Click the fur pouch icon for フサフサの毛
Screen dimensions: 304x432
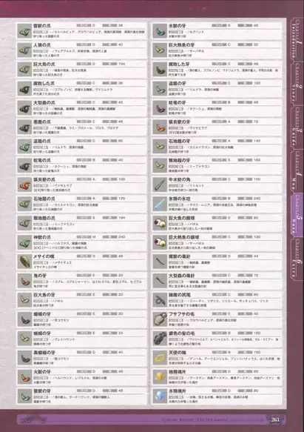pos(160,319)
